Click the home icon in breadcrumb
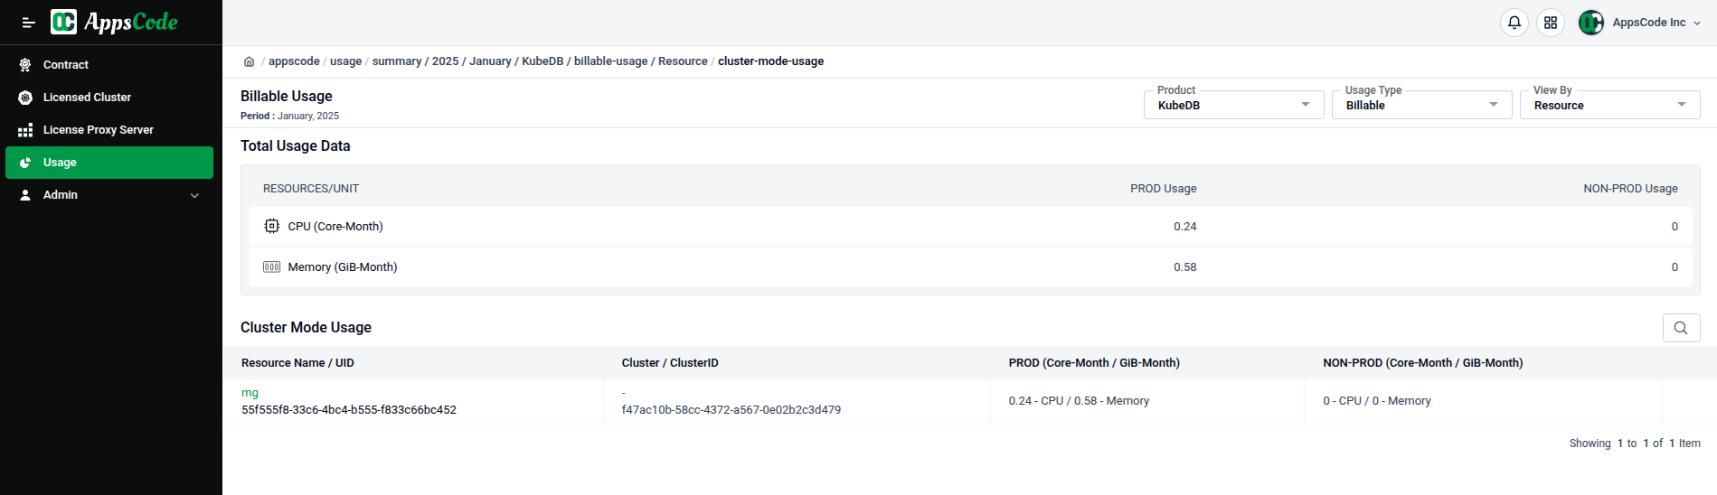This screenshot has height=495, width=1717. 249,61
